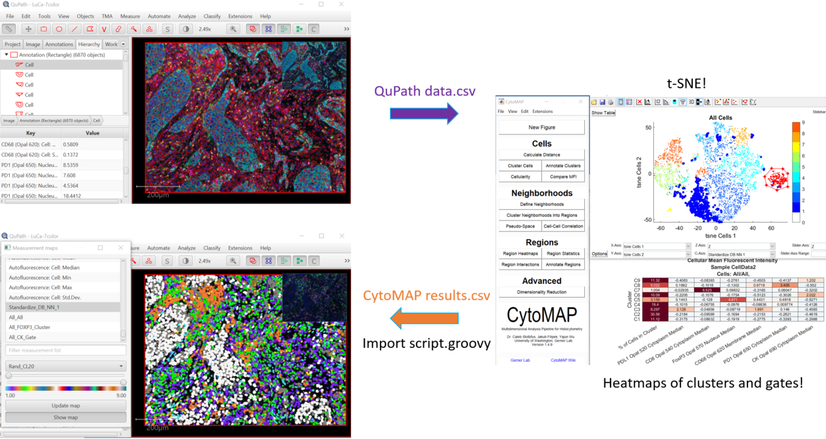Toggle the 3D view button in CytoMAP plot toolbar
The width and height of the screenshot is (826, 439).
click(691, 102)
